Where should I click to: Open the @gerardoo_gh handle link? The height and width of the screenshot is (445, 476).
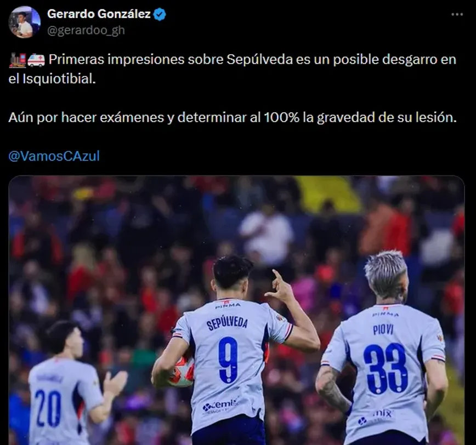(86, 30)
